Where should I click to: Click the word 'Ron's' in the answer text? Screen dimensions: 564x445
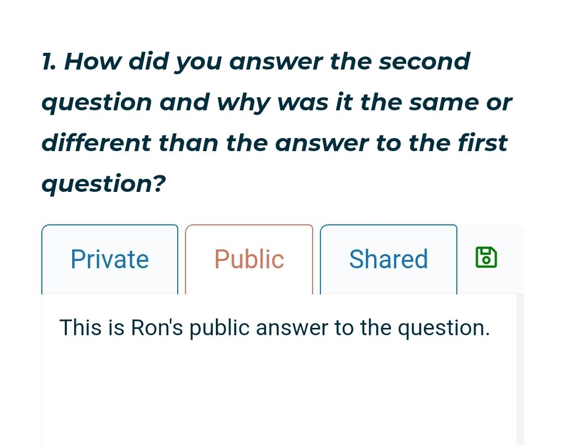point(157,328)
